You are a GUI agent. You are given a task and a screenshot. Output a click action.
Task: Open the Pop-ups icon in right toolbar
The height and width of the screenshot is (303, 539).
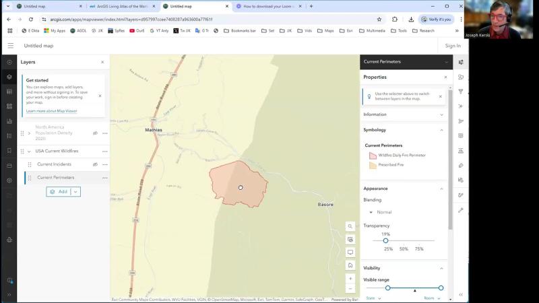pyautogui.click(x=461, y=136)
